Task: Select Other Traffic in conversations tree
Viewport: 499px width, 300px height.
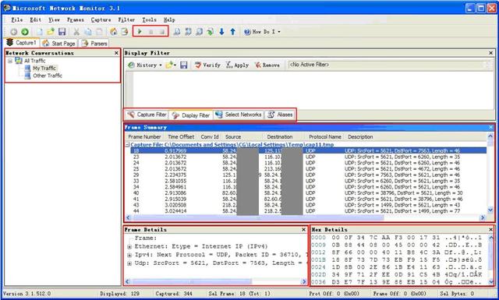Action: point(48,76)
